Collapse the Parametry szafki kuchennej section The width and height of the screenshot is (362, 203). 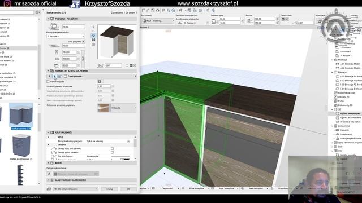click(48, 71)
